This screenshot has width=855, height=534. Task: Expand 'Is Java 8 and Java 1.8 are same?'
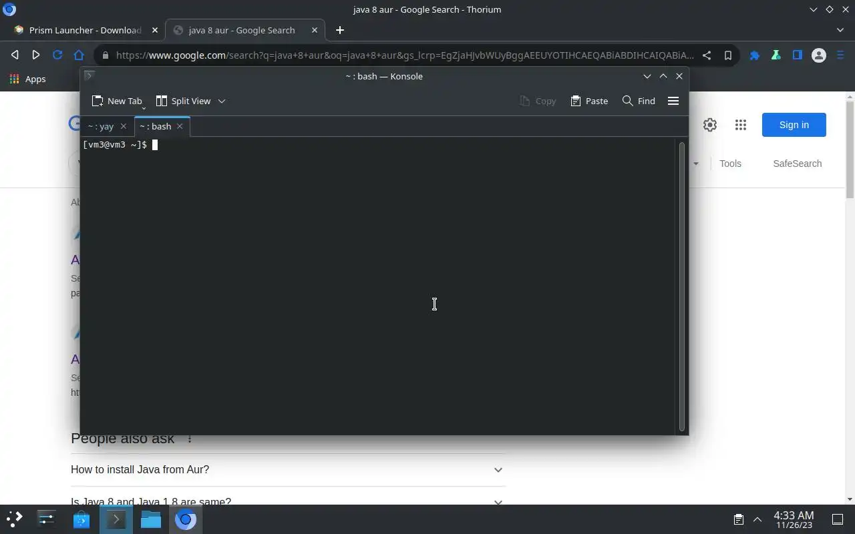(x=287, y=499)
